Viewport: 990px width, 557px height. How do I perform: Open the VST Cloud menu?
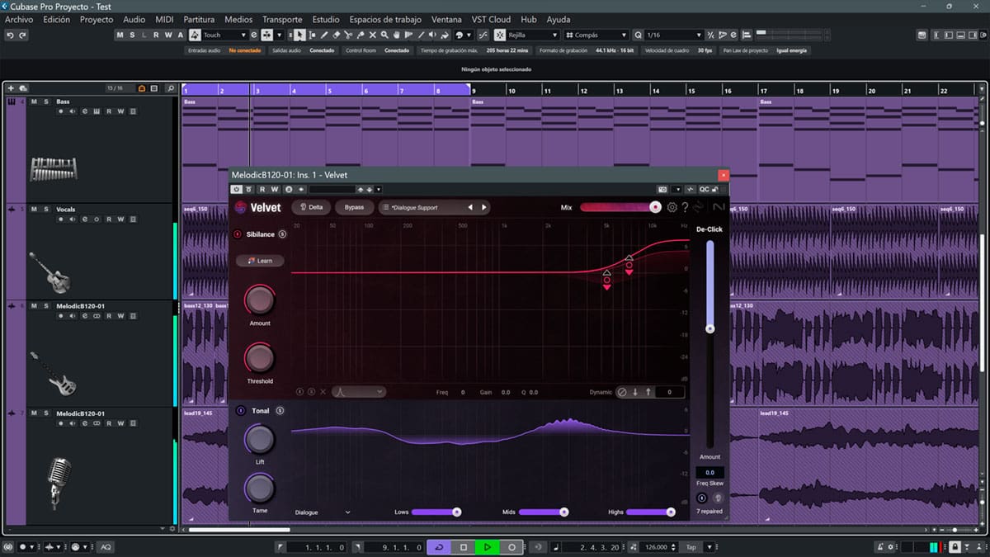coord(492,19)
